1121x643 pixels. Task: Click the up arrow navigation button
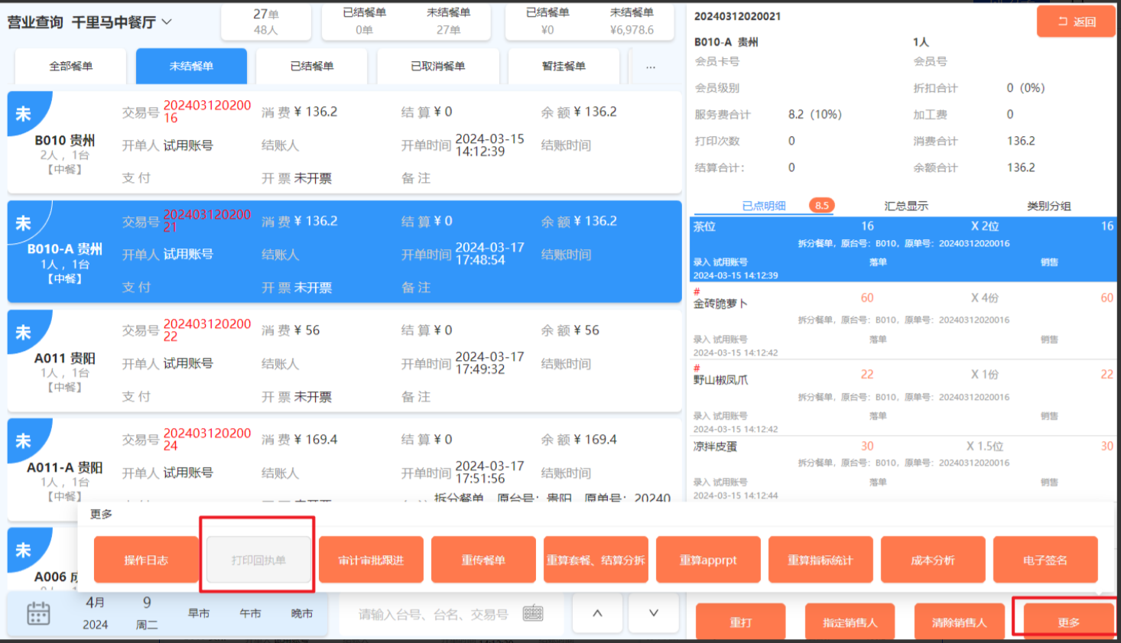click(x=597, y=613)
